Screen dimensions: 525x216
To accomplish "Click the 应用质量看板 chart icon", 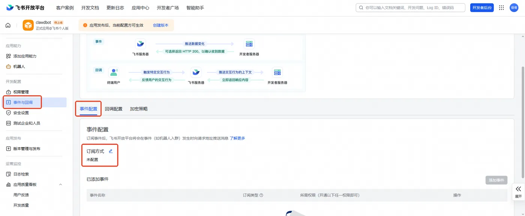I will click(9, 184).
